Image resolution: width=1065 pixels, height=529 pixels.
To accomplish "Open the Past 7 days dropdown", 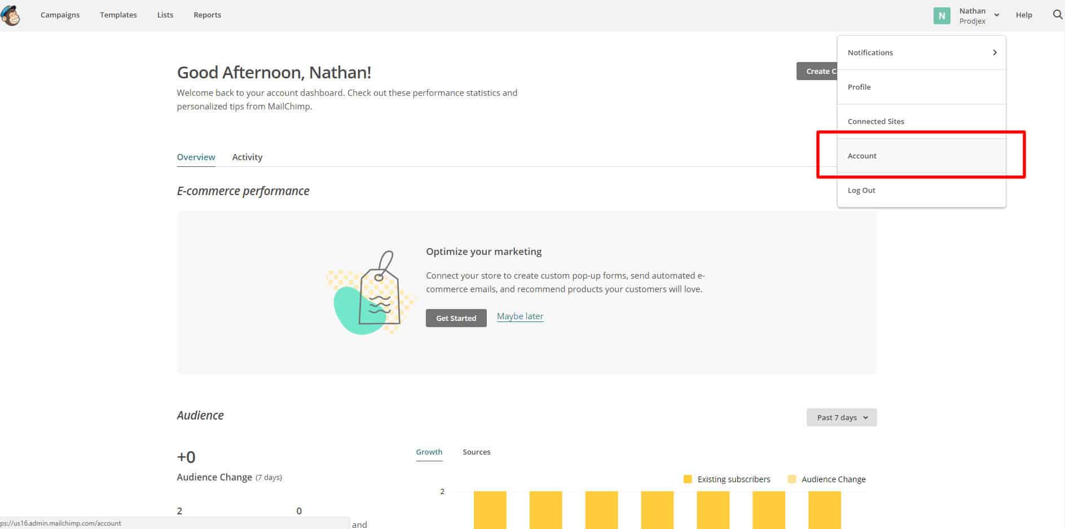I will pos(841,417).
